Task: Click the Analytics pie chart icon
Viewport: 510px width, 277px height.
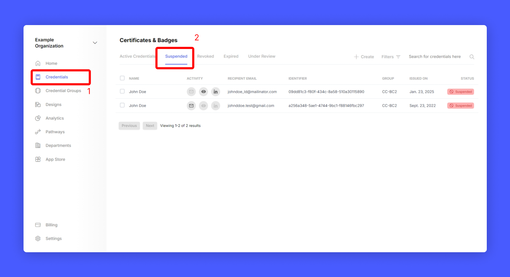Action: [38, 118]
